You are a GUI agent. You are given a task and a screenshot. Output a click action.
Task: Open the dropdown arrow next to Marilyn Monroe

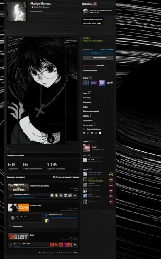(x=52, y=4)
